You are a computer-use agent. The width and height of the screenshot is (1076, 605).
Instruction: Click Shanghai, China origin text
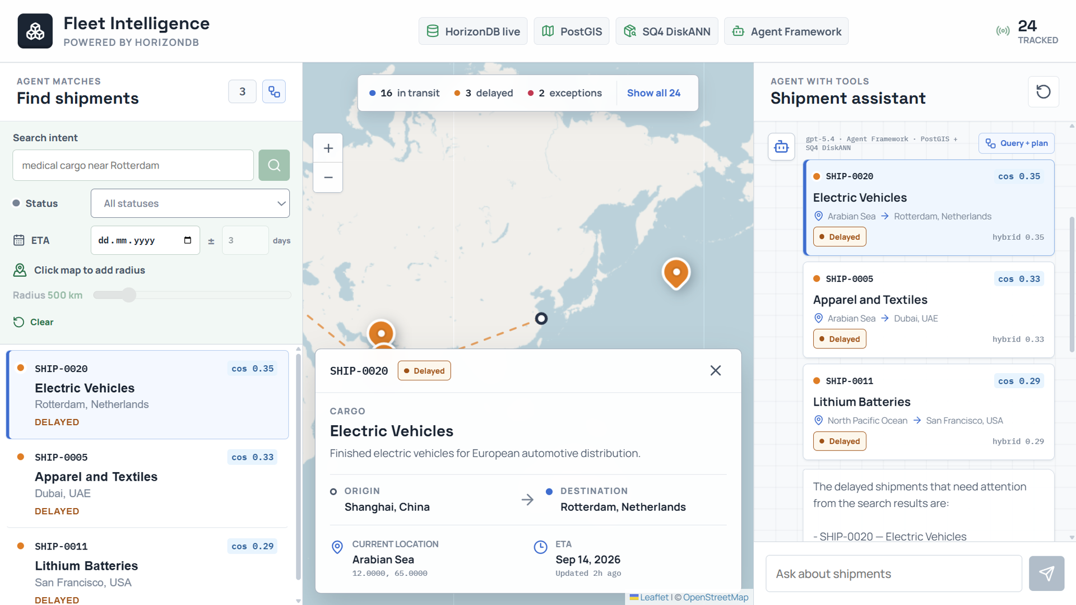click(387, 507)
